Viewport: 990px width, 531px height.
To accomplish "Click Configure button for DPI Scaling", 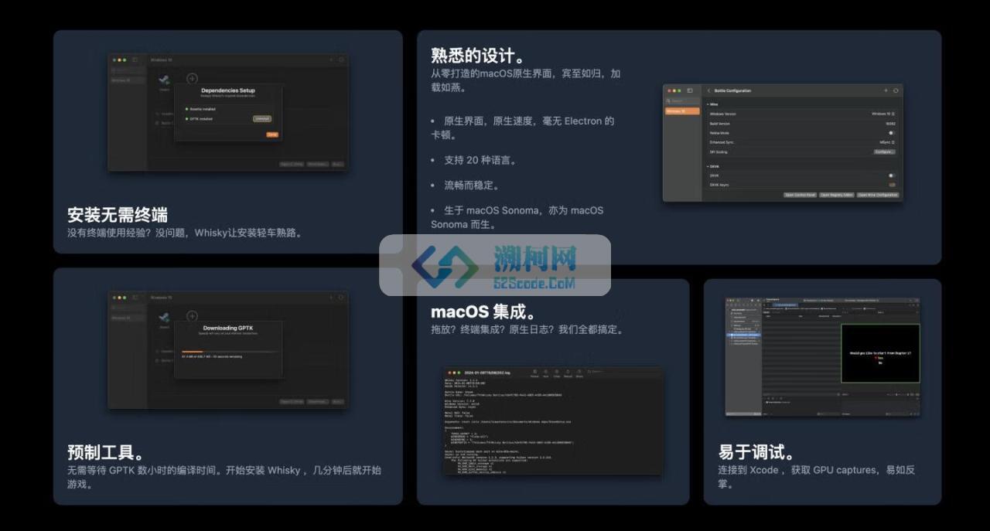I will (x=884, y=151).
